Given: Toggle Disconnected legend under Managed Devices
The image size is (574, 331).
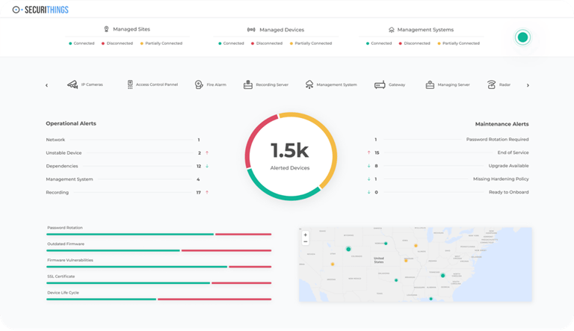Looking at the screenshot, I should tap(267, 43).
